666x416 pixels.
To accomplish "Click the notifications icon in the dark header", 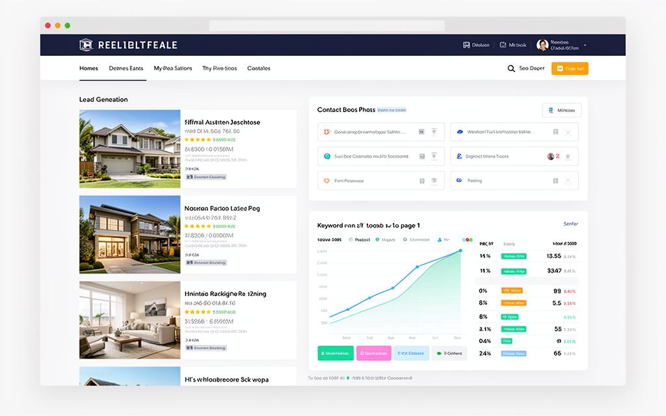I will pos(466,45).
